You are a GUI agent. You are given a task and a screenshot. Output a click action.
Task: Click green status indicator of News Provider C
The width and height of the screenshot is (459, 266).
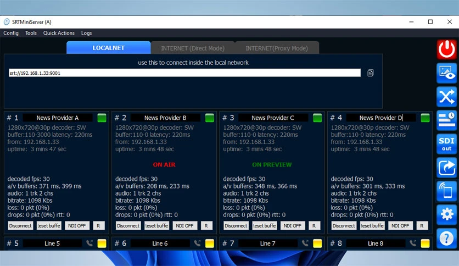coord(317,118)
